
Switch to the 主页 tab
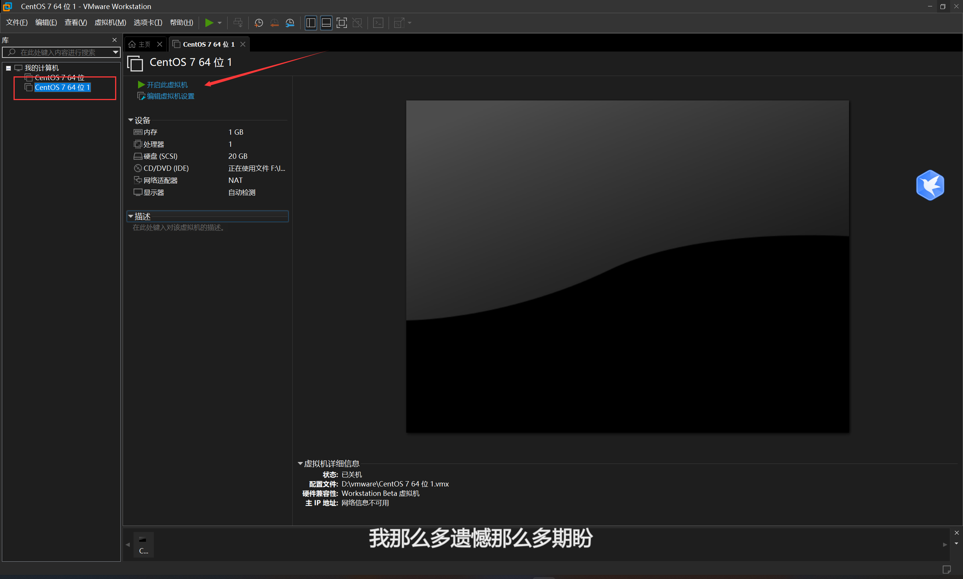tap(144, 44)
